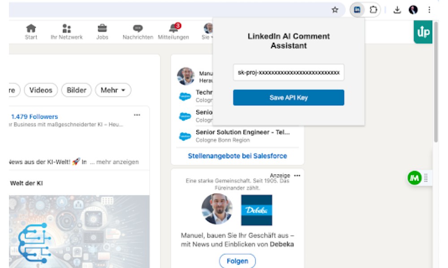Viewport: 448px width, 268px height.
Task: Open the Jobs section
Action: click(x=102, y=32)
